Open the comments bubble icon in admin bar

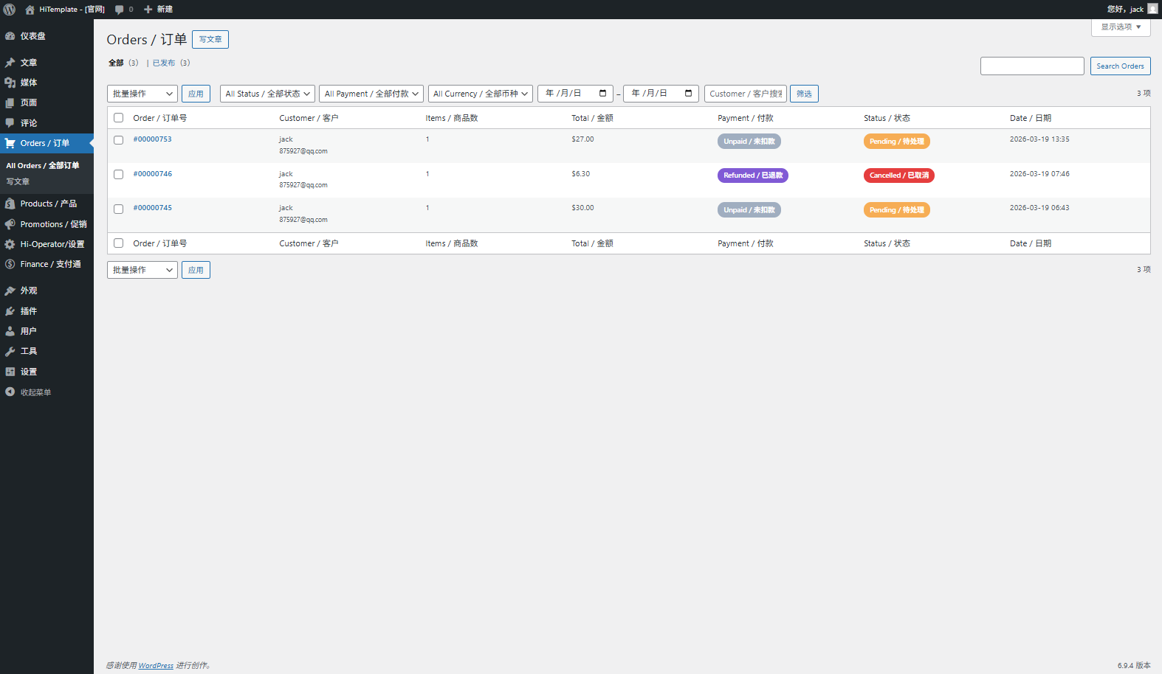pyautogui.click(x=120, y=10)
